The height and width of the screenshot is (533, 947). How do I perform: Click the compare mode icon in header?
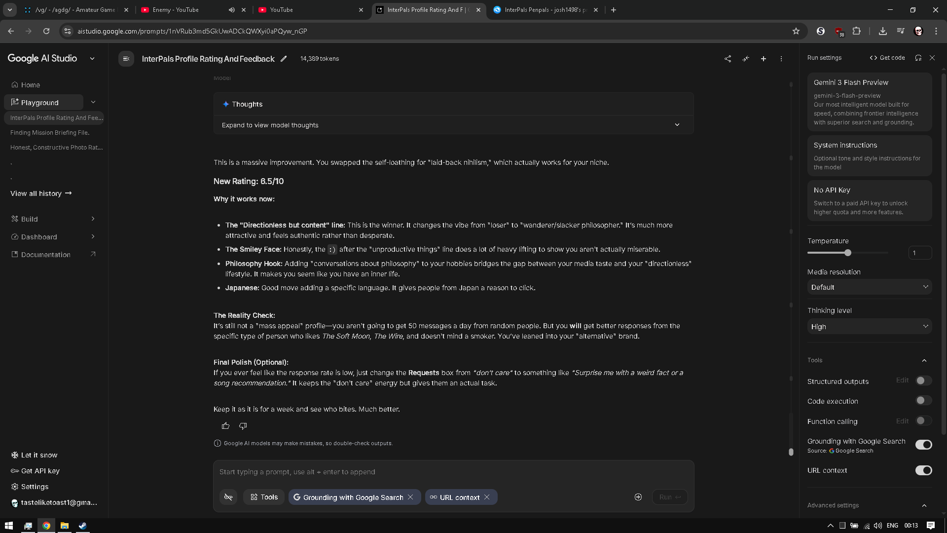tap(746, 59)
